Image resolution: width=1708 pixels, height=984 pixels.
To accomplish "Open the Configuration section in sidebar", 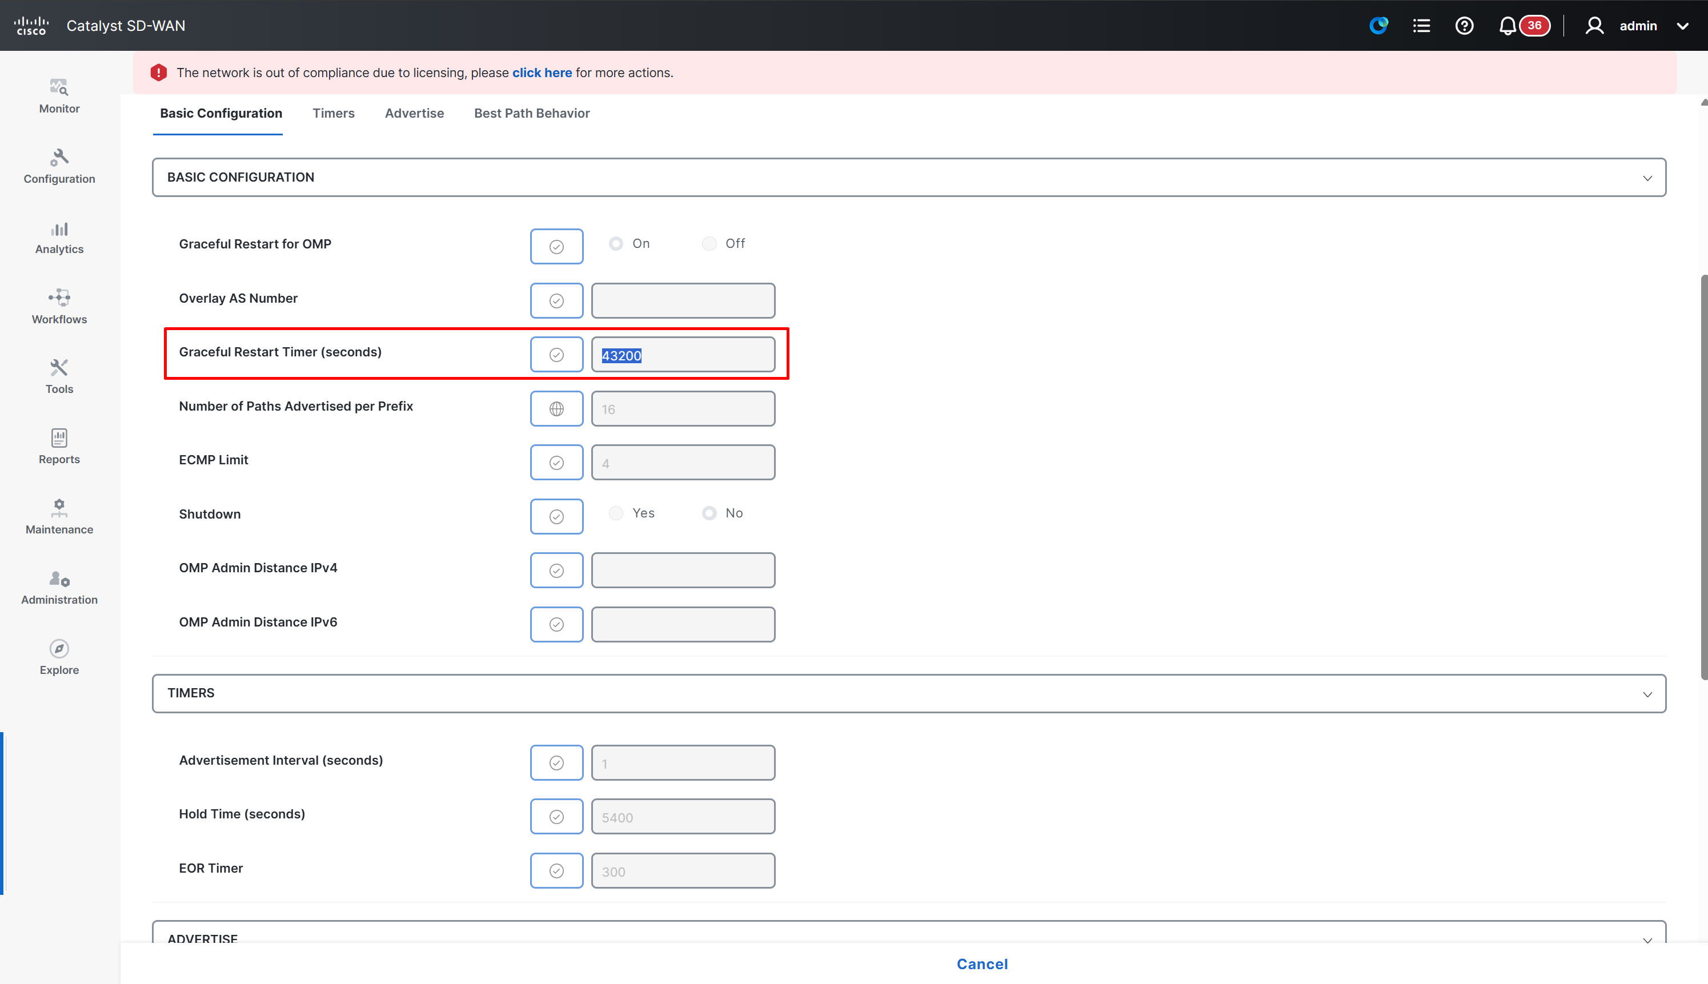I will coord(59,166).
